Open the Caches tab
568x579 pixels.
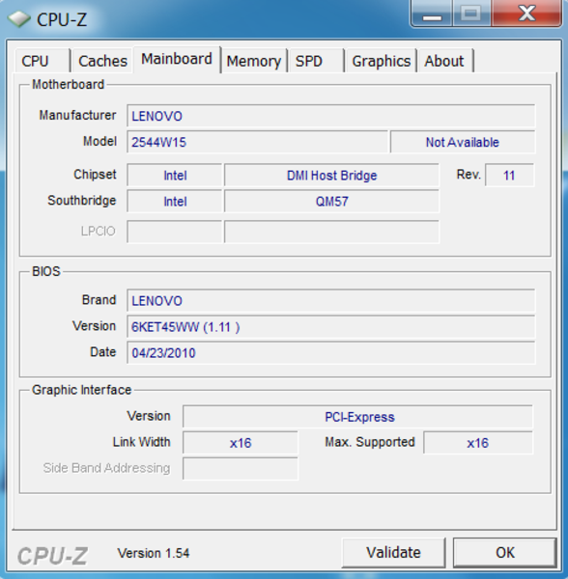102,61
